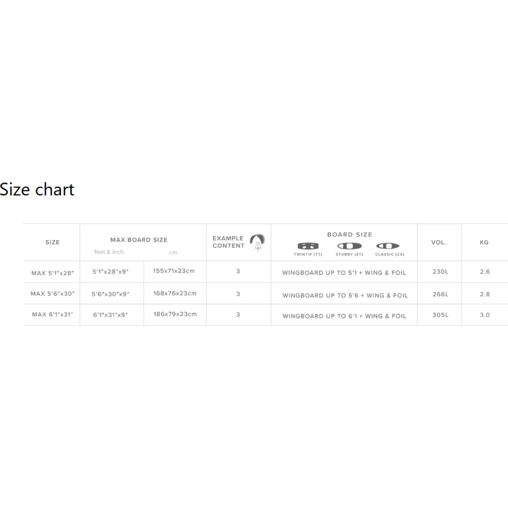Click the 186x79x23cm dimension cell
Image resolution: width=508 pixels, height=508 pixels.
tap(175, 314)
